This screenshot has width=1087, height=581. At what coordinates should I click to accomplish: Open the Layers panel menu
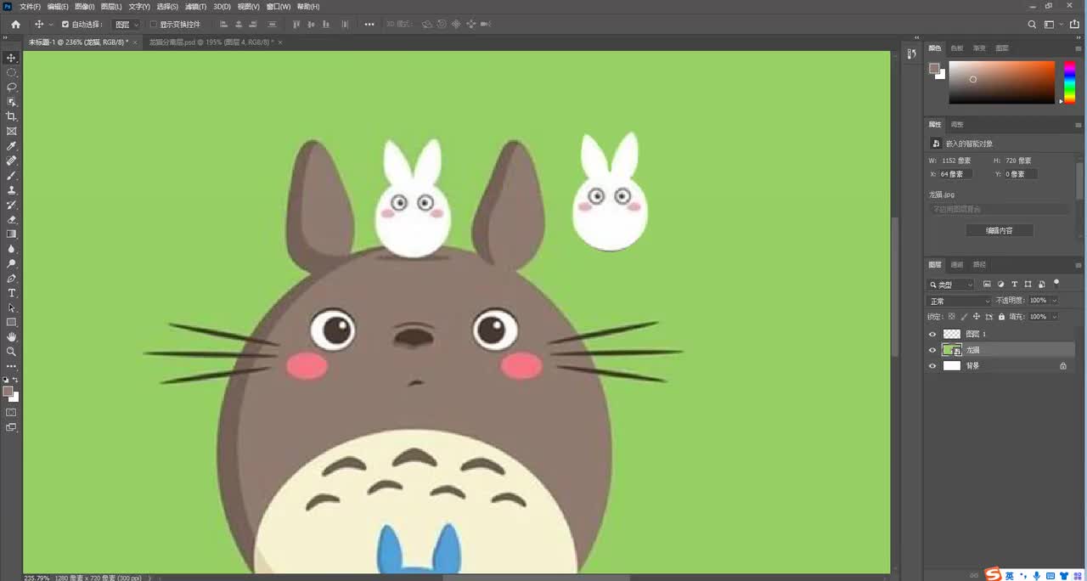tap(1078, 264)
